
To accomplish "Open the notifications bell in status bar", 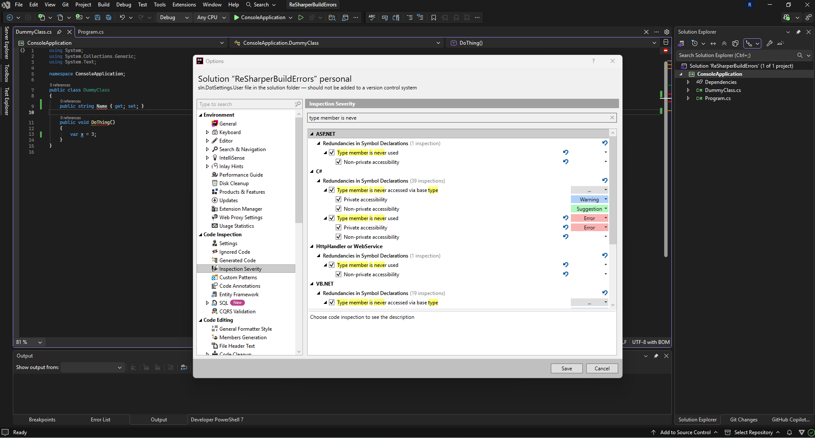I will (789, 432).
